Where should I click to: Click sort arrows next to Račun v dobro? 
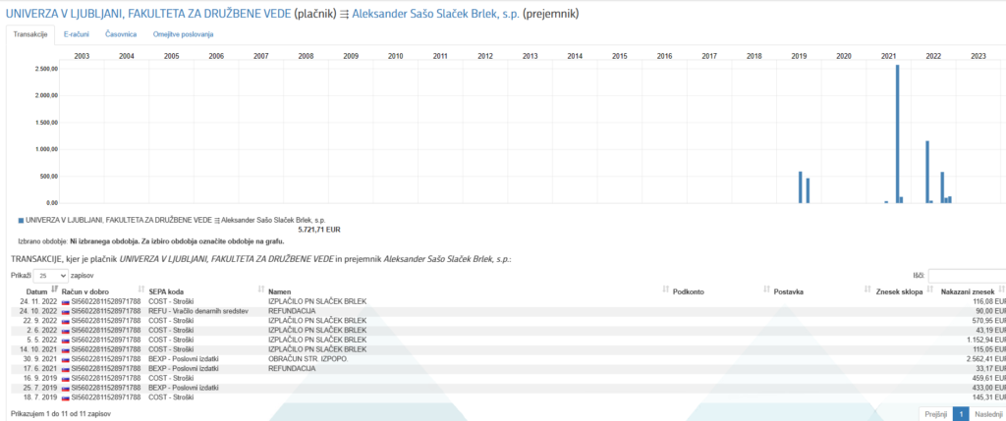(x=141, y=289)
